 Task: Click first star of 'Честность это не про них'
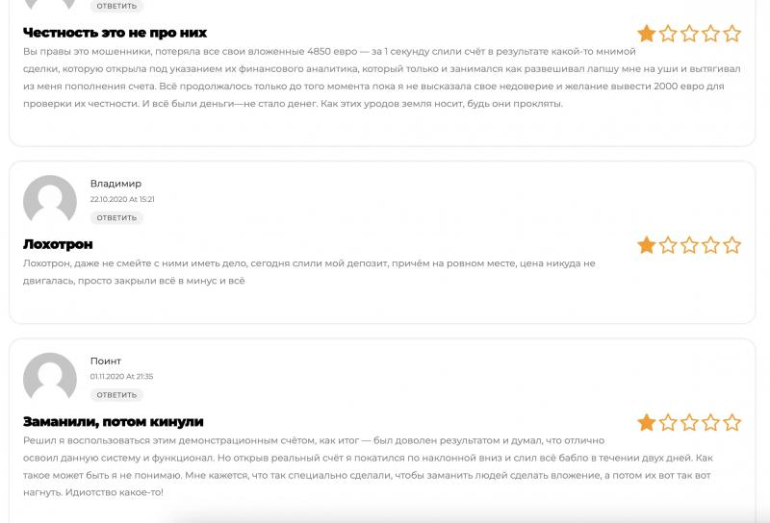click(646, 34)
